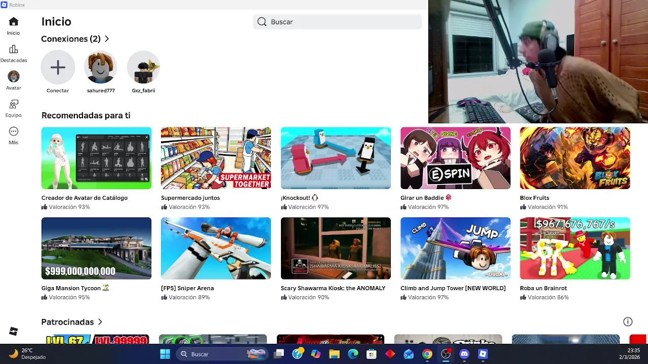Click the 'Recomendadas para ti' heading
This screenshot has height=364, width=648.
[86, 115]
